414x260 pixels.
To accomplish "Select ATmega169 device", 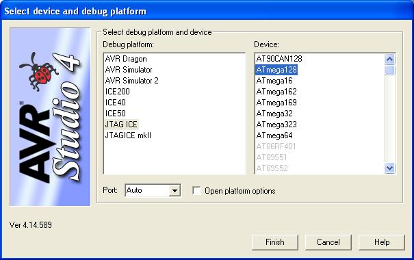I will [x=276, y=103].
